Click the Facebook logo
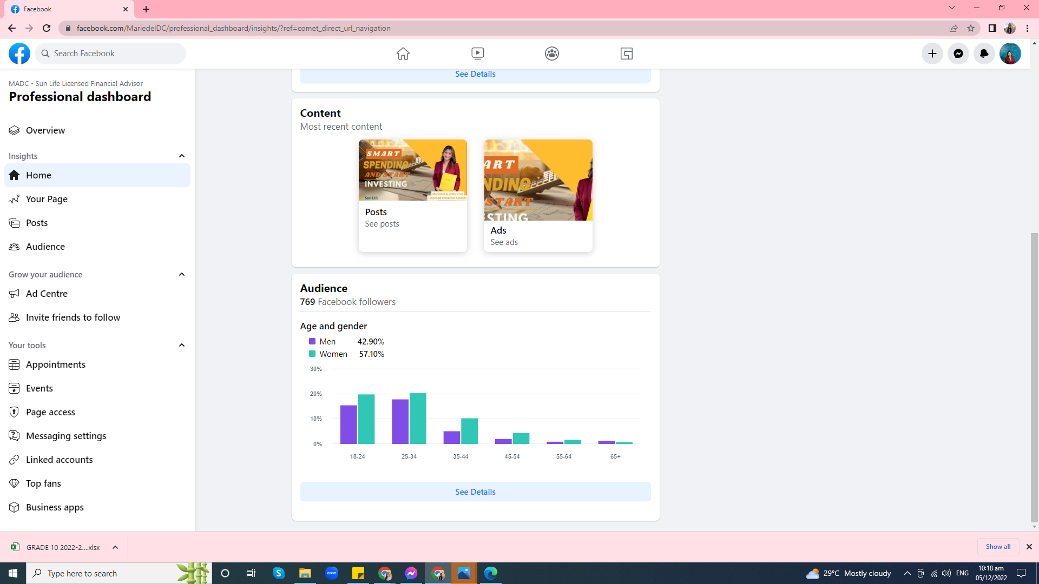 tap(19, 54)
